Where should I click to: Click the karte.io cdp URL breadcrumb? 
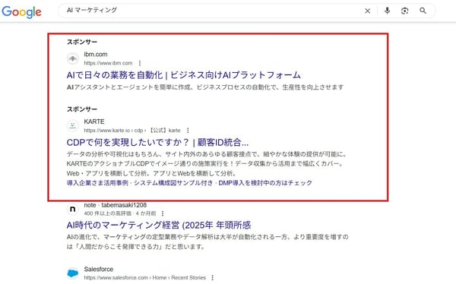point(132,130)
